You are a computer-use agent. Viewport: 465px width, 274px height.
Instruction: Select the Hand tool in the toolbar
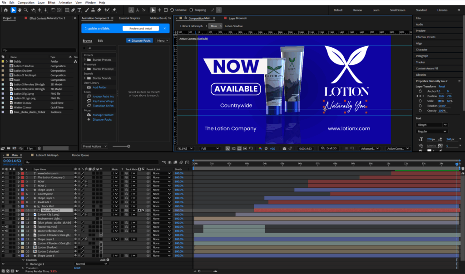pyautogui.click(x=20, y=10)
